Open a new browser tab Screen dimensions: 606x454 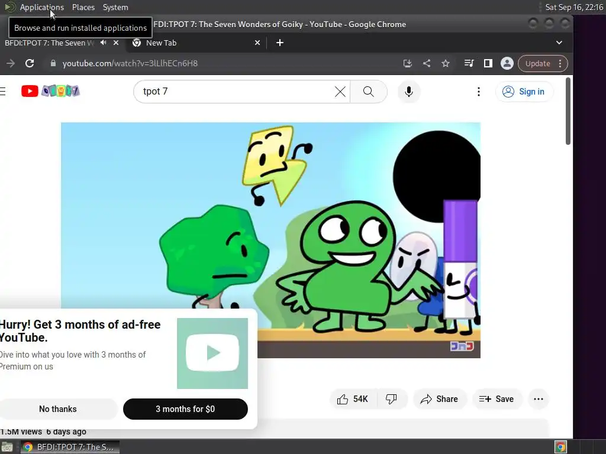pyautogui.click(x=280, y=43)
